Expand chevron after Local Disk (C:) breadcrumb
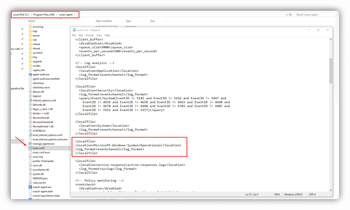350x210 pixels. click(31, 15)
